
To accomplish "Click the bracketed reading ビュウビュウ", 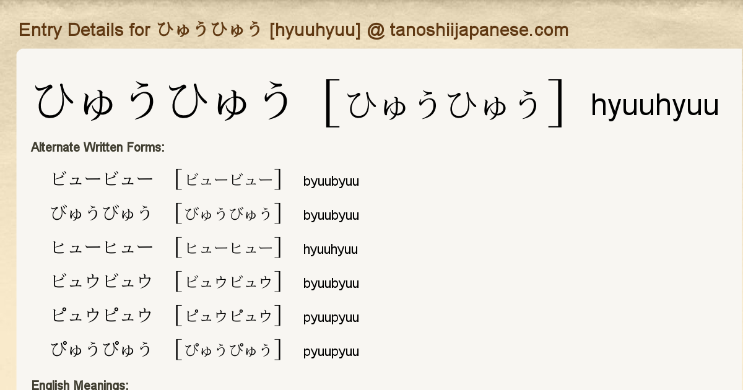I will click(x=228, y=282).
